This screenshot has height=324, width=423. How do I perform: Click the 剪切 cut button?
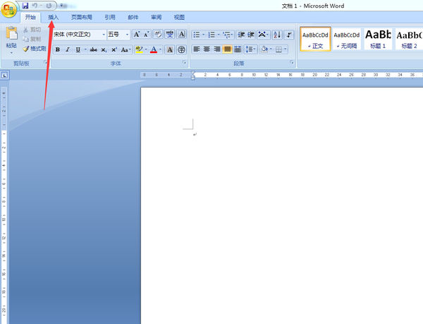coord(32,30)
